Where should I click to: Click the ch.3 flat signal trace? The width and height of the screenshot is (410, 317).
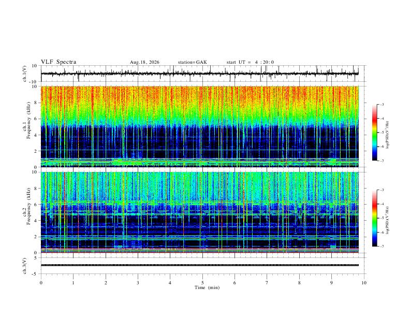coord(199,265)
